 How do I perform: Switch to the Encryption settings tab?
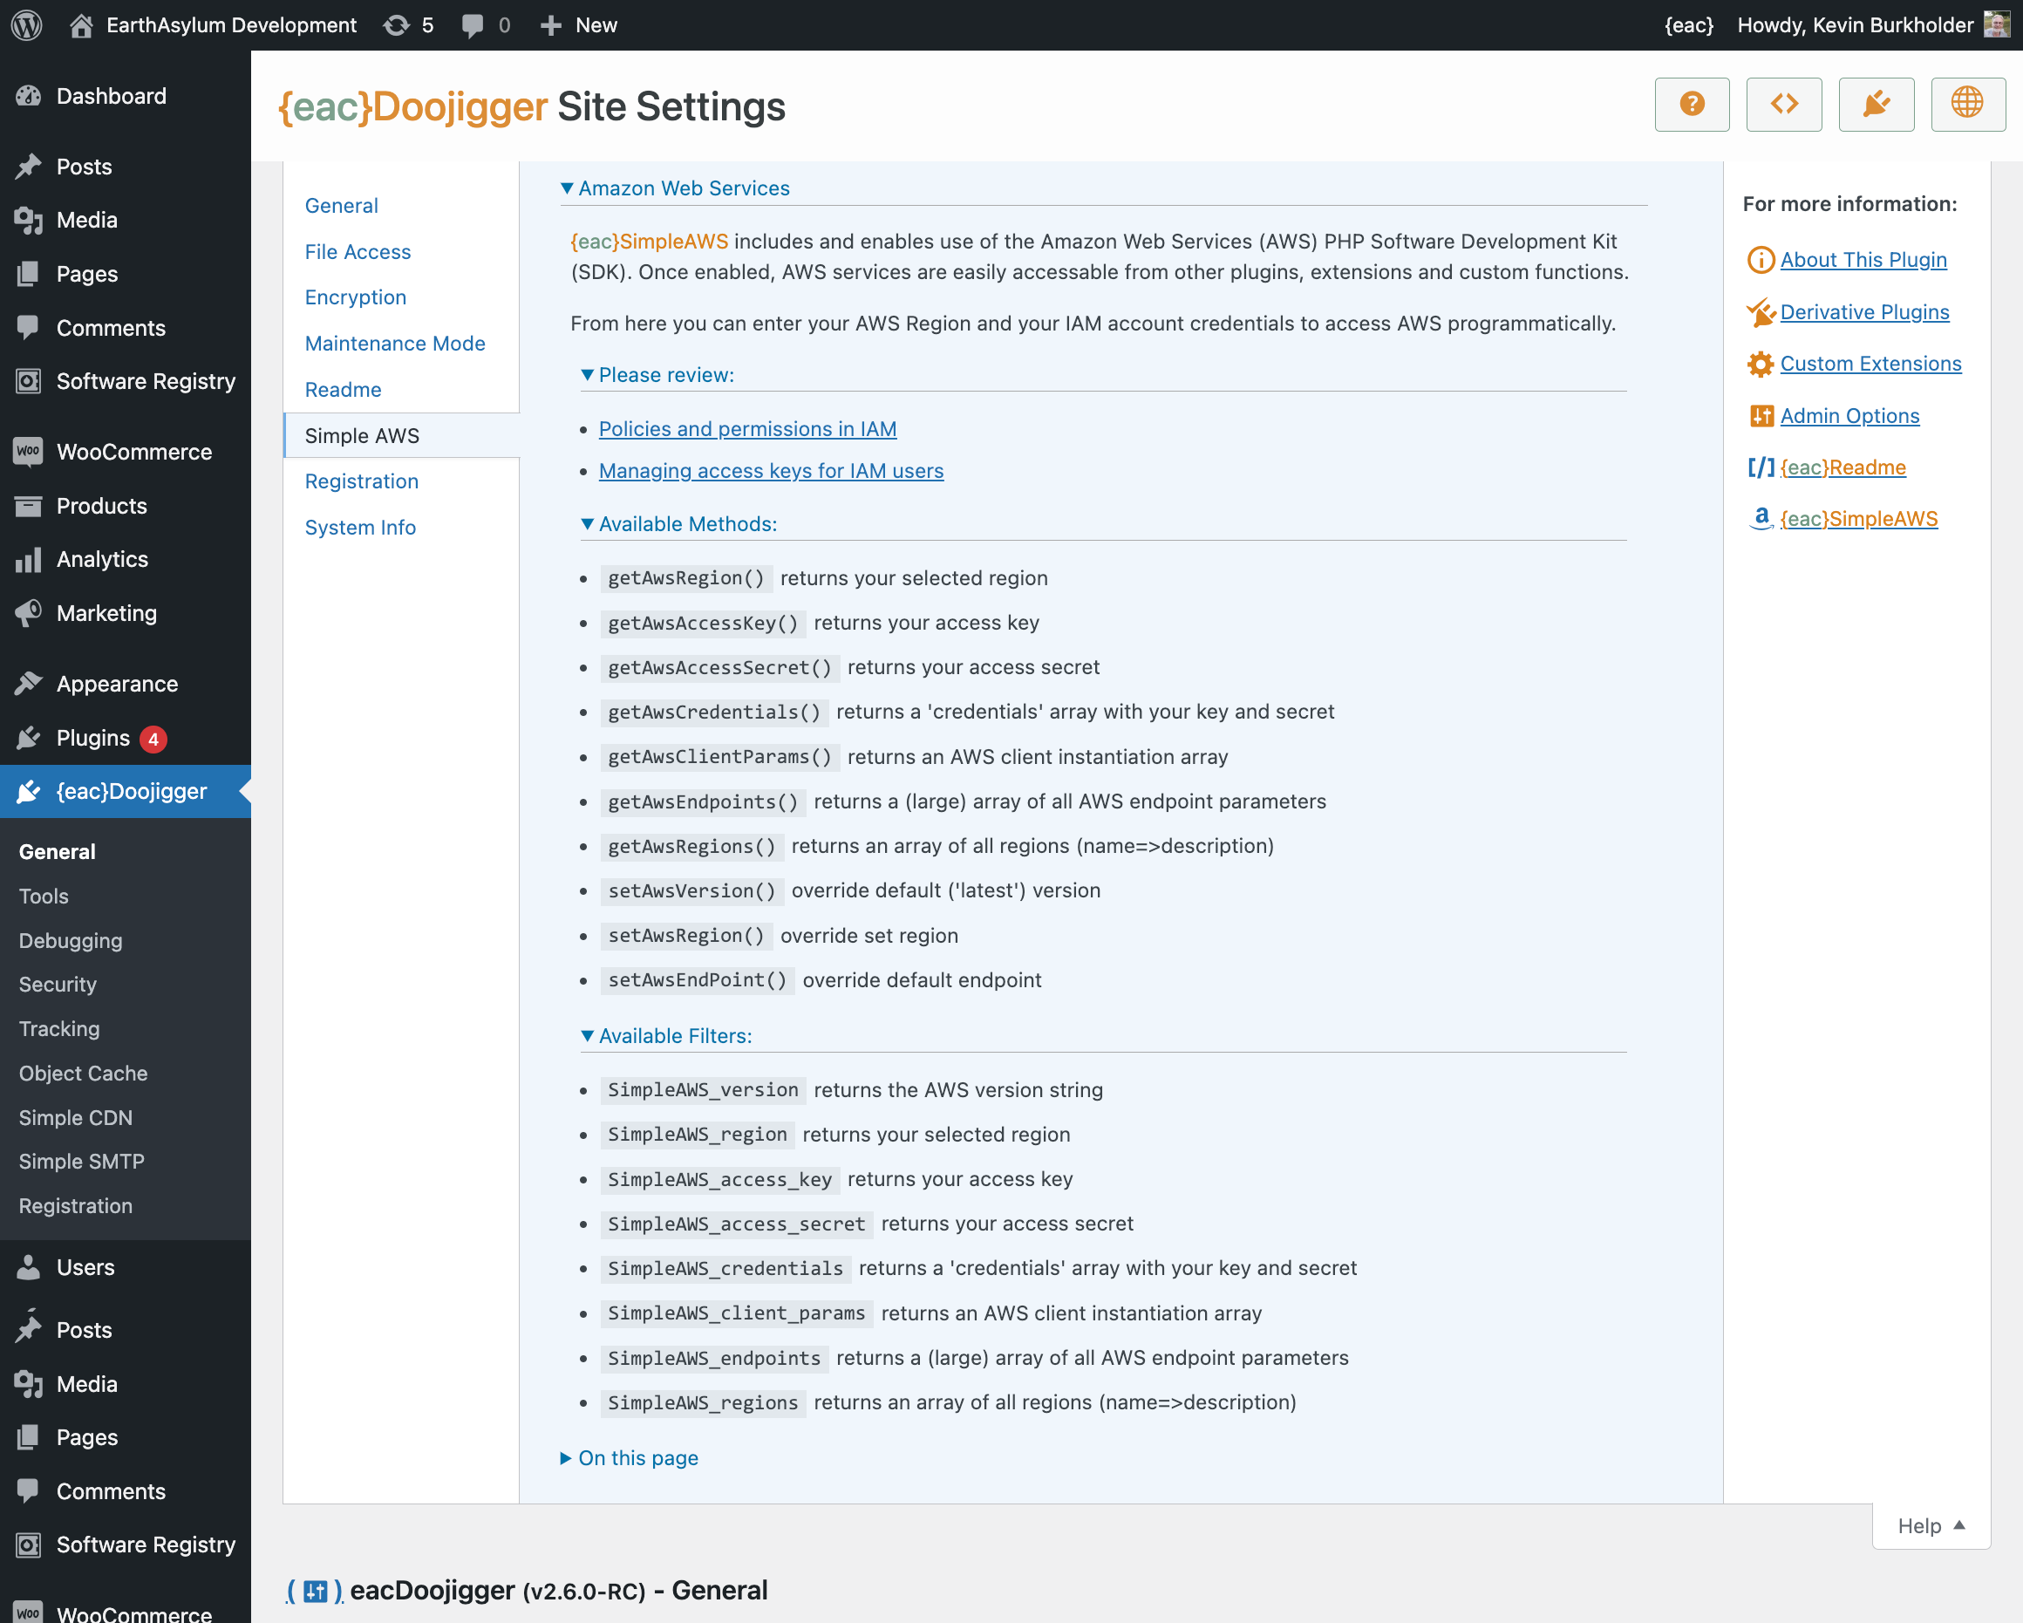coord(355,297)
